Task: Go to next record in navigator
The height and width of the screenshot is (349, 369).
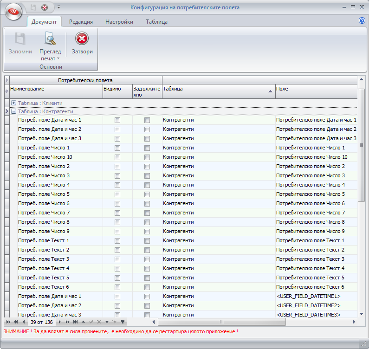Action: 59,322
